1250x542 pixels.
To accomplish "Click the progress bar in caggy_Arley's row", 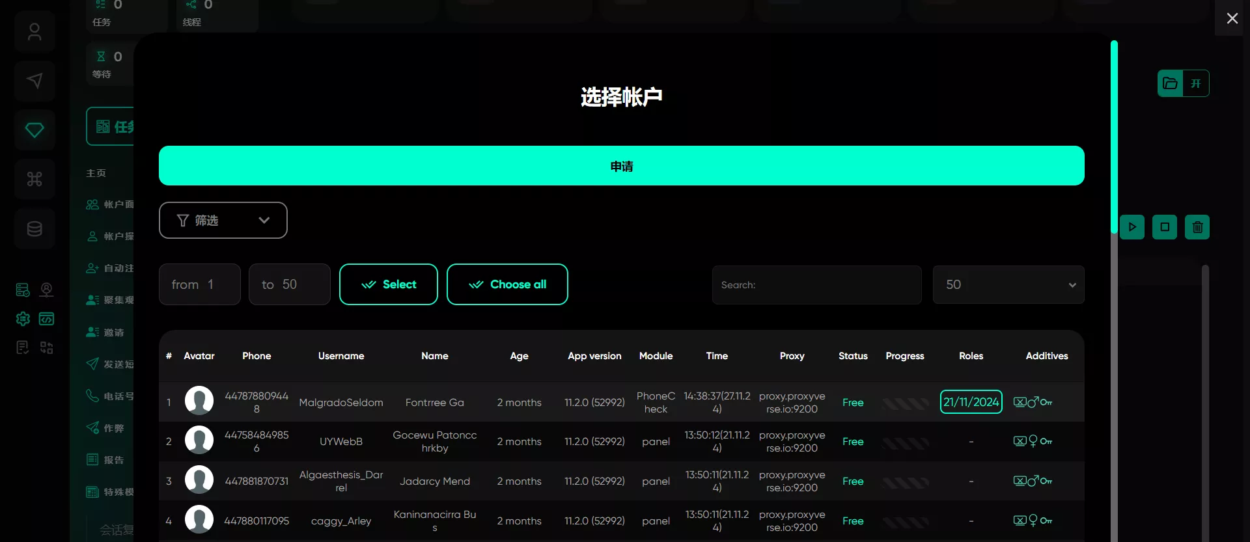I will (905, 522).
